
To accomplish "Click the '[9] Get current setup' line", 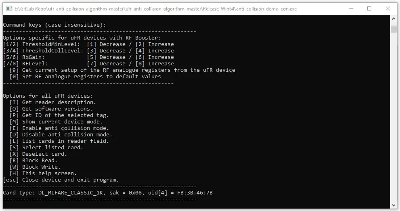I will pyautogui.click(x=122, y=70).
